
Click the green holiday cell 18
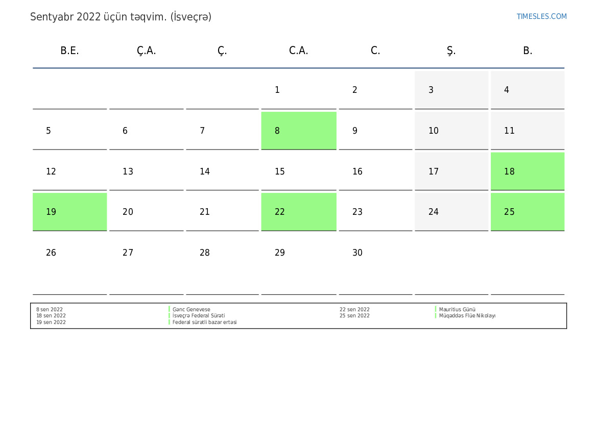coord(527,171)
